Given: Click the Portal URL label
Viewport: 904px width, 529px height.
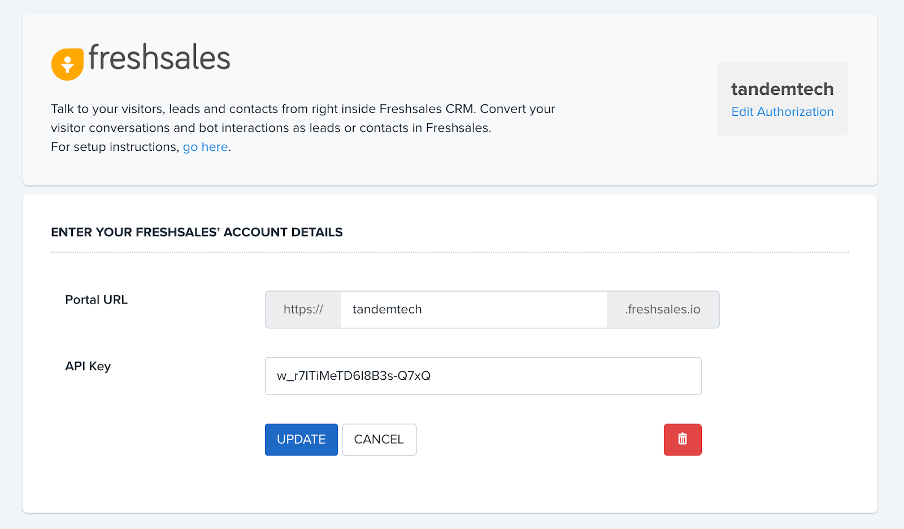Looking at the screenshot, I should 97,300.
